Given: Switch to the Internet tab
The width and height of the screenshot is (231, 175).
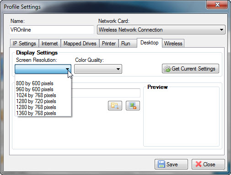Looking at the screenshot, I should [50, 44].
